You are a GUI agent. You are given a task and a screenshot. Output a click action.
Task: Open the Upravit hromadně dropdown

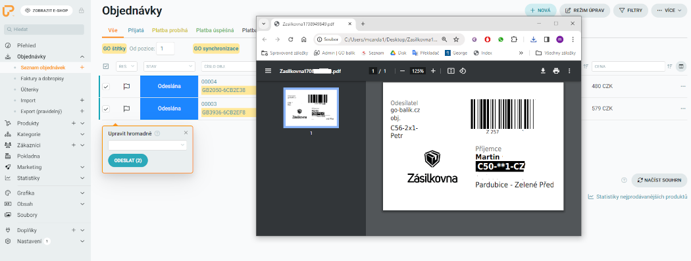coord(147,145)
